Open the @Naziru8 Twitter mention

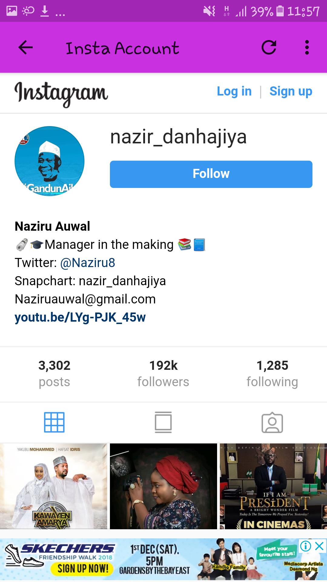click(x=88, y=263)
